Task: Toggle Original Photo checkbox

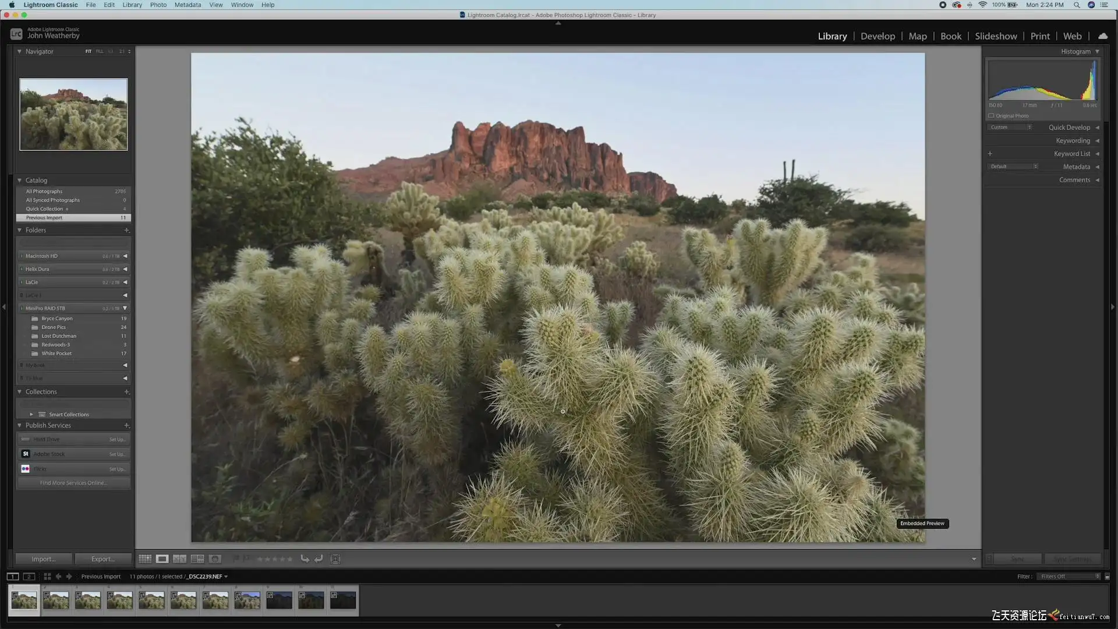Action: coord(991,116)
